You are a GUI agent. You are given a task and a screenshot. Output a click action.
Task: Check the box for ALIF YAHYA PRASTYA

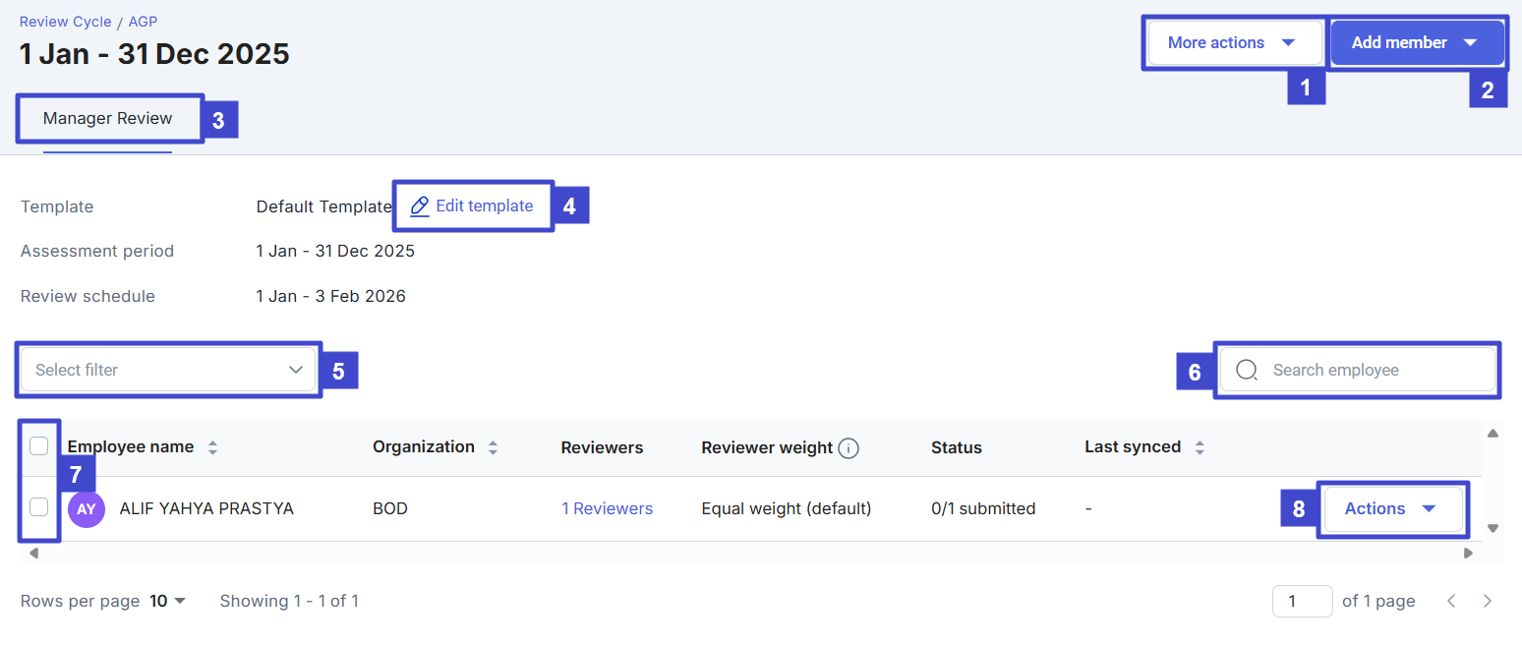click(x=38, y=507)
